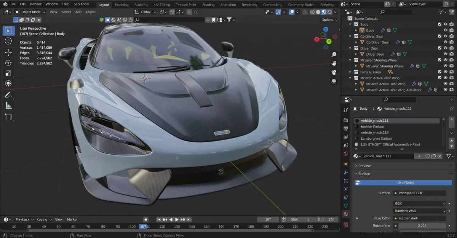457x238 pixels.
Task: Click the Use Nodes button
Action: coord(406,183)
